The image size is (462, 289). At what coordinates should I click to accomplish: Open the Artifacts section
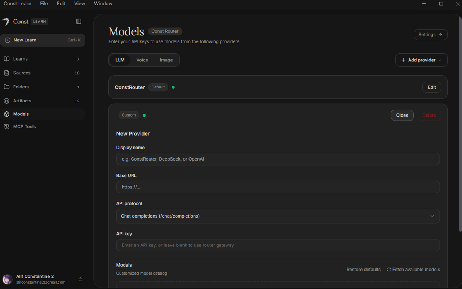click(43, 101)
